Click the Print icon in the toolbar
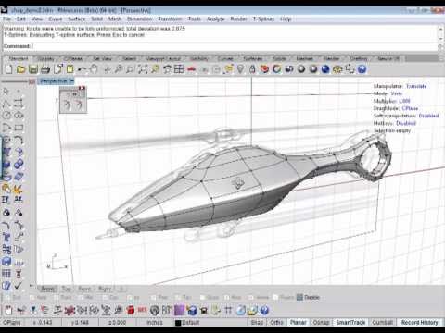Image resolution: width=445 pixels, height=333 pixels. [45, 69]
